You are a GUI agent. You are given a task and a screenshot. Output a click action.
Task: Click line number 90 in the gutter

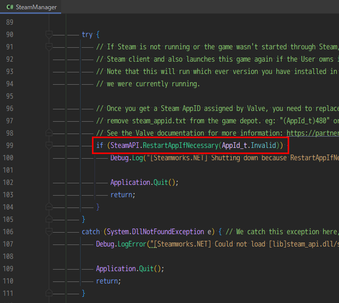(x=10, y=34)
